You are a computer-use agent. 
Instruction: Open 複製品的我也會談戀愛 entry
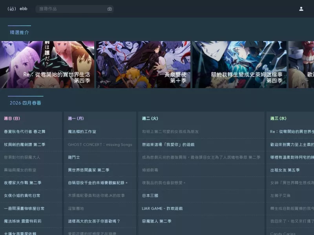point(164,183)
